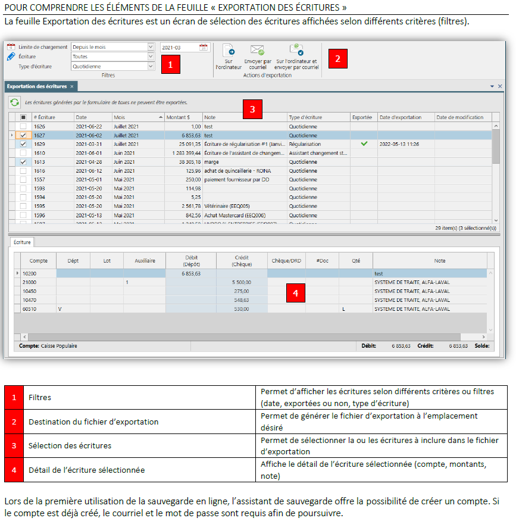The image size is (516, 521).
Task: Click the Type d'écriture column header
Action: 318,117
